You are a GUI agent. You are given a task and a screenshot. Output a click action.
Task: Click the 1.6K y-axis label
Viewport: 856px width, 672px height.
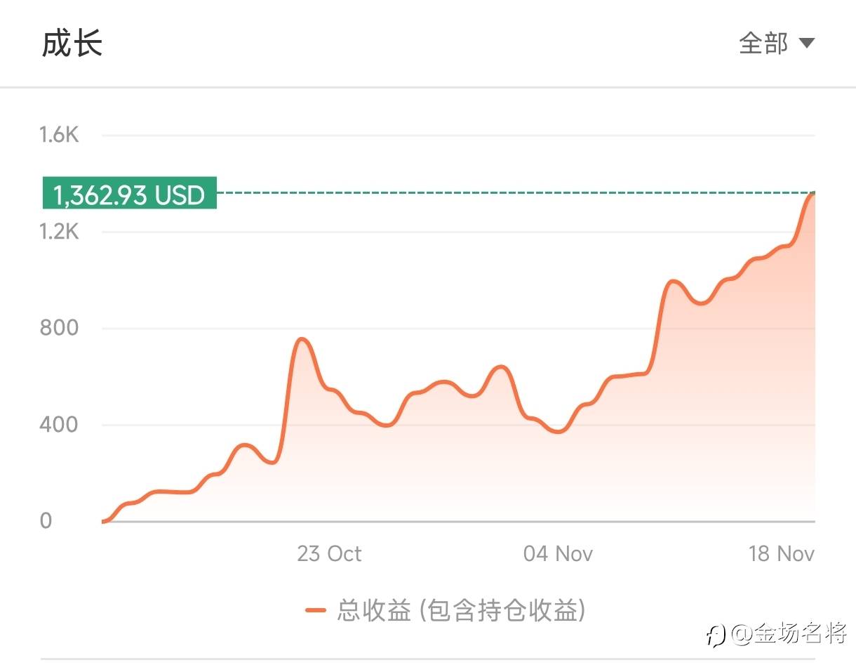click(59, 135)
